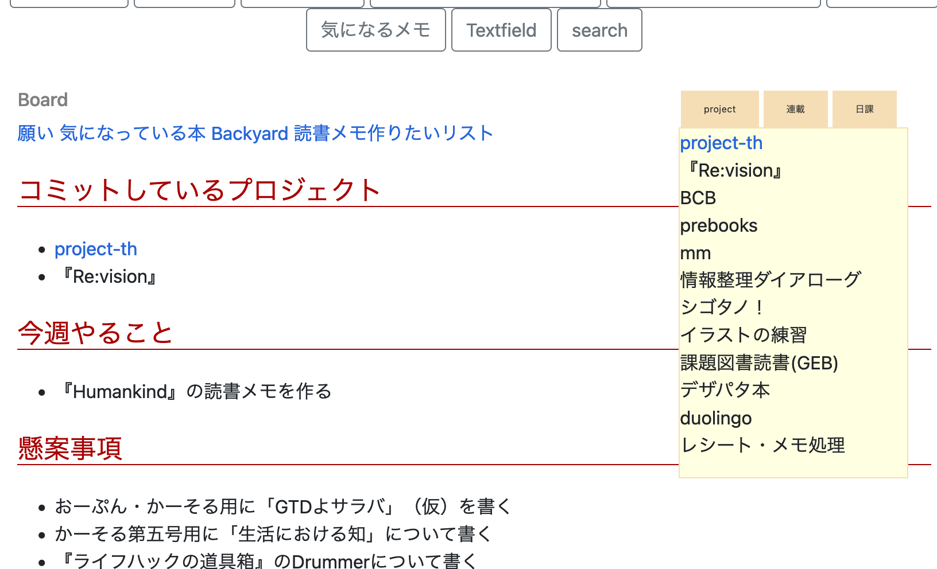Select 課題図書読書(GEB) in the project panel
The height and width of the screenshot is (569, 937).
click(x=760, y=363)
